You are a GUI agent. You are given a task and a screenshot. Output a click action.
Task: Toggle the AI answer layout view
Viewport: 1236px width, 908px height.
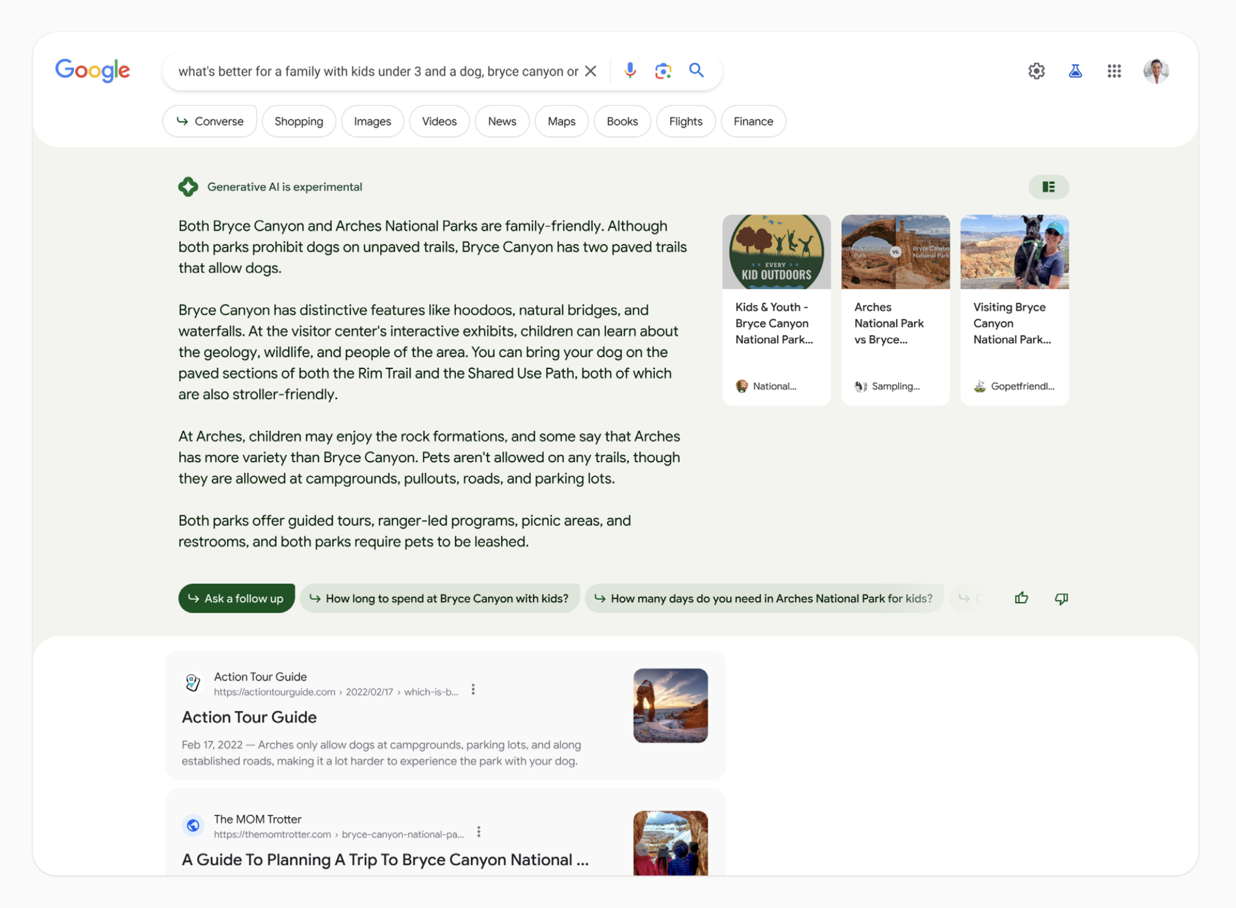click(x=1048, y=187)
